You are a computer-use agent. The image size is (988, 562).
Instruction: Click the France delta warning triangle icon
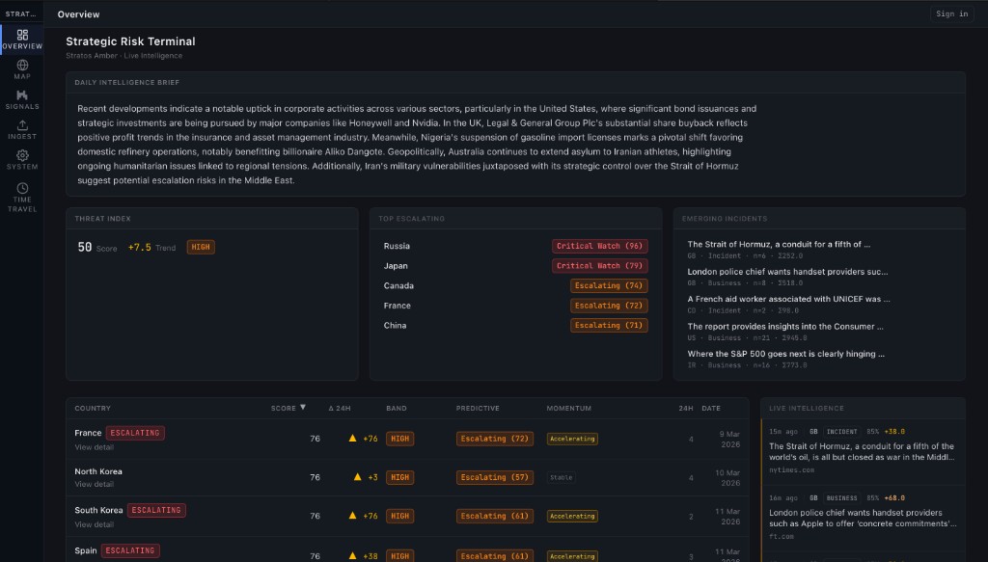(x=353, y=439)
